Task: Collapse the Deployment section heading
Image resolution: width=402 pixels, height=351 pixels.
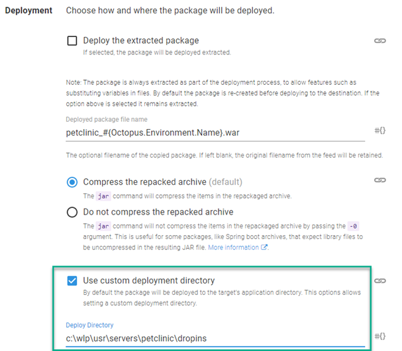Action: 28,11
